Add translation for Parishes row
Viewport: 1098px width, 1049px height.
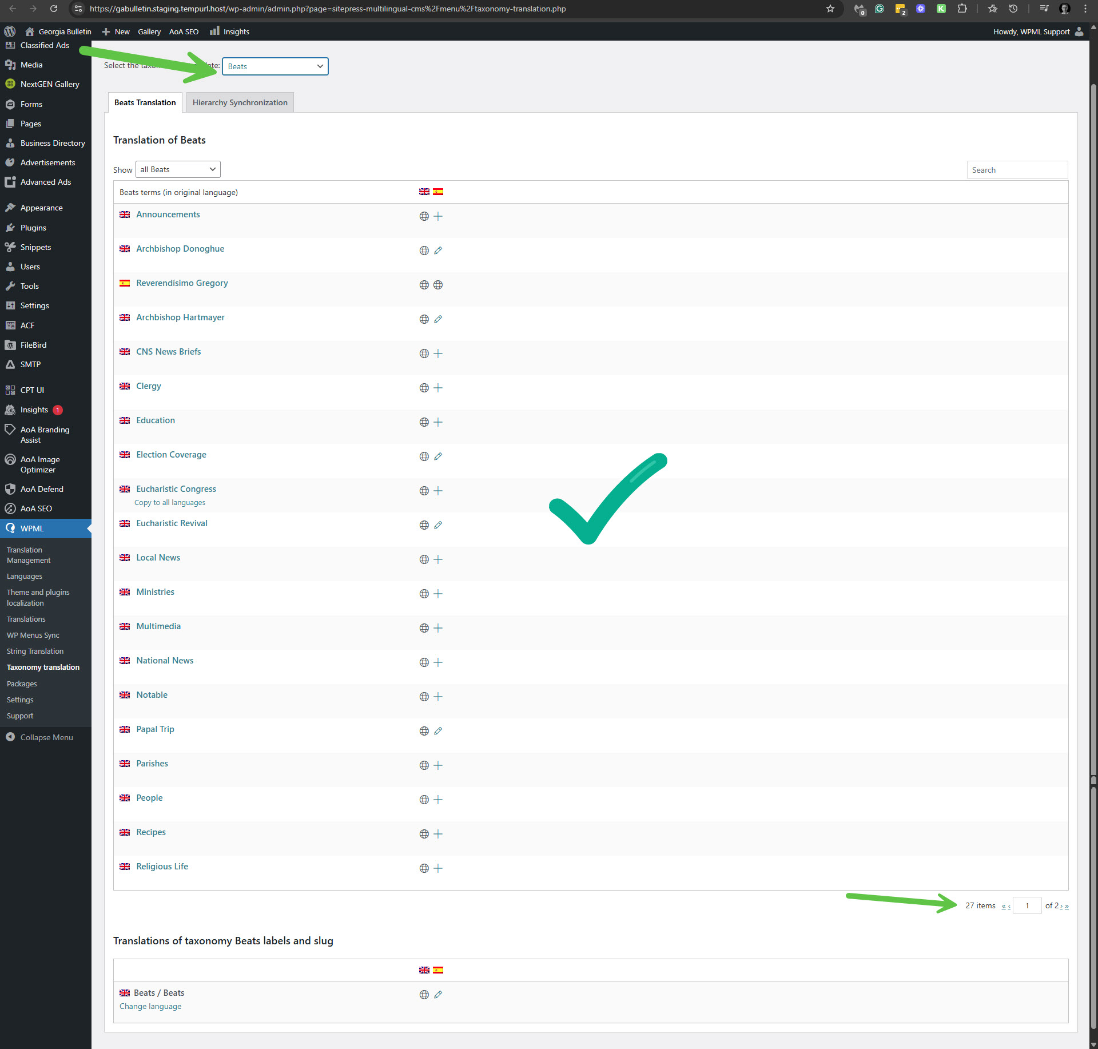438,765
